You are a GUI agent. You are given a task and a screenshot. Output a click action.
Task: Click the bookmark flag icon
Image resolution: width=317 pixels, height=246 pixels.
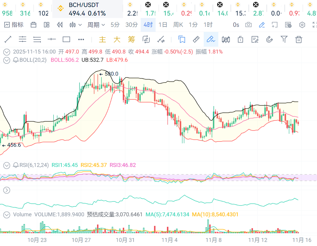(182, 39)
